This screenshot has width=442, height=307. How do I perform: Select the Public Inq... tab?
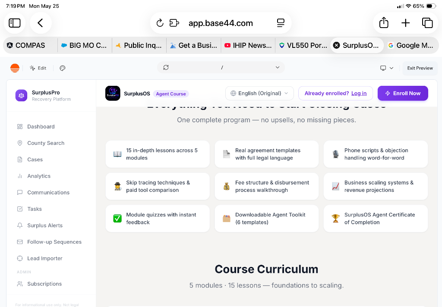pos(139,45)
